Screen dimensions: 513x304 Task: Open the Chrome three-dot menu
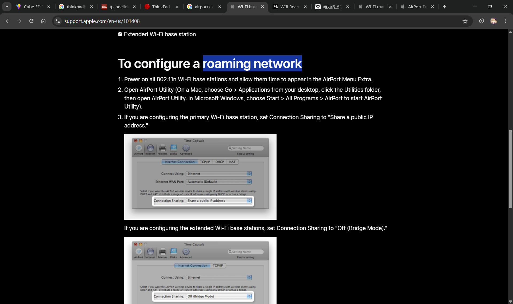(x=506, y=21)
